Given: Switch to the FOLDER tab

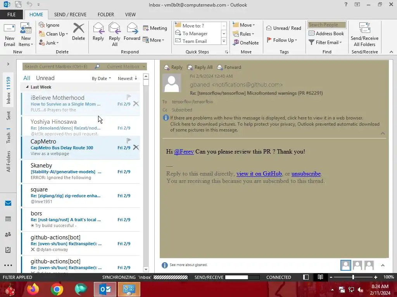Looking at the screenshot, I should pyautogui.click(x=106, y=15).
